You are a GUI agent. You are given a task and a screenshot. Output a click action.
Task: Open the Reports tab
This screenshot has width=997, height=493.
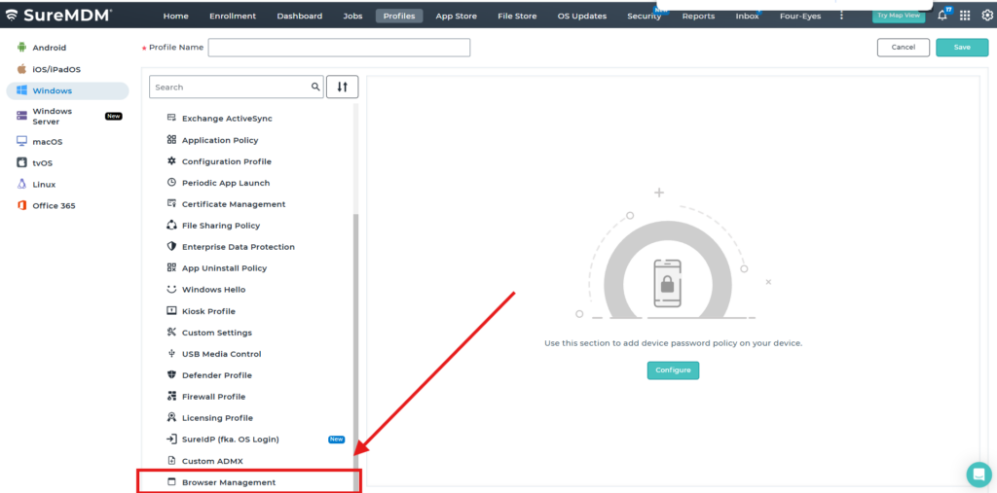point(698,16)
